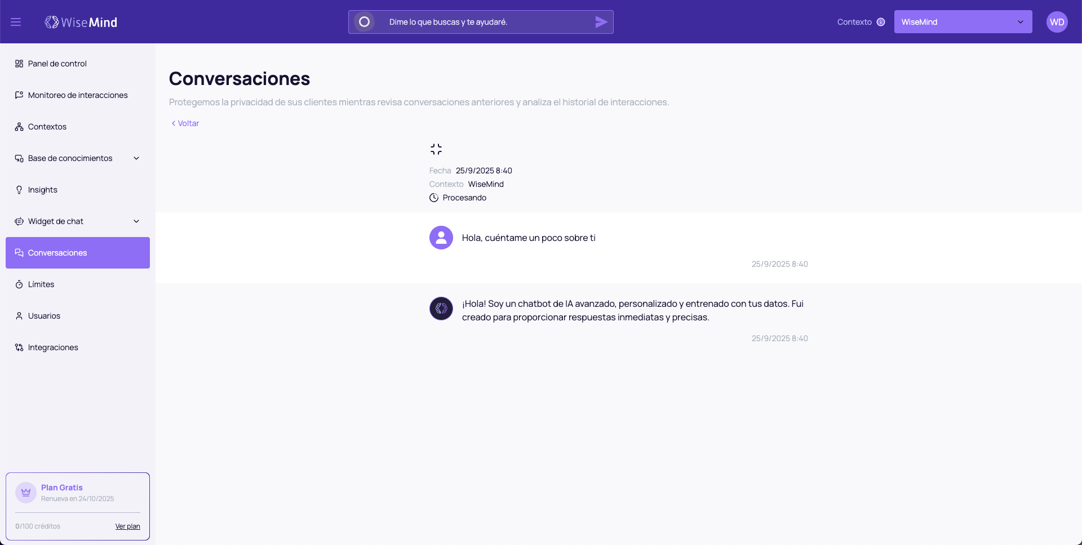
Task: Open the hamburger menu
Action: (x=16, y=22)
